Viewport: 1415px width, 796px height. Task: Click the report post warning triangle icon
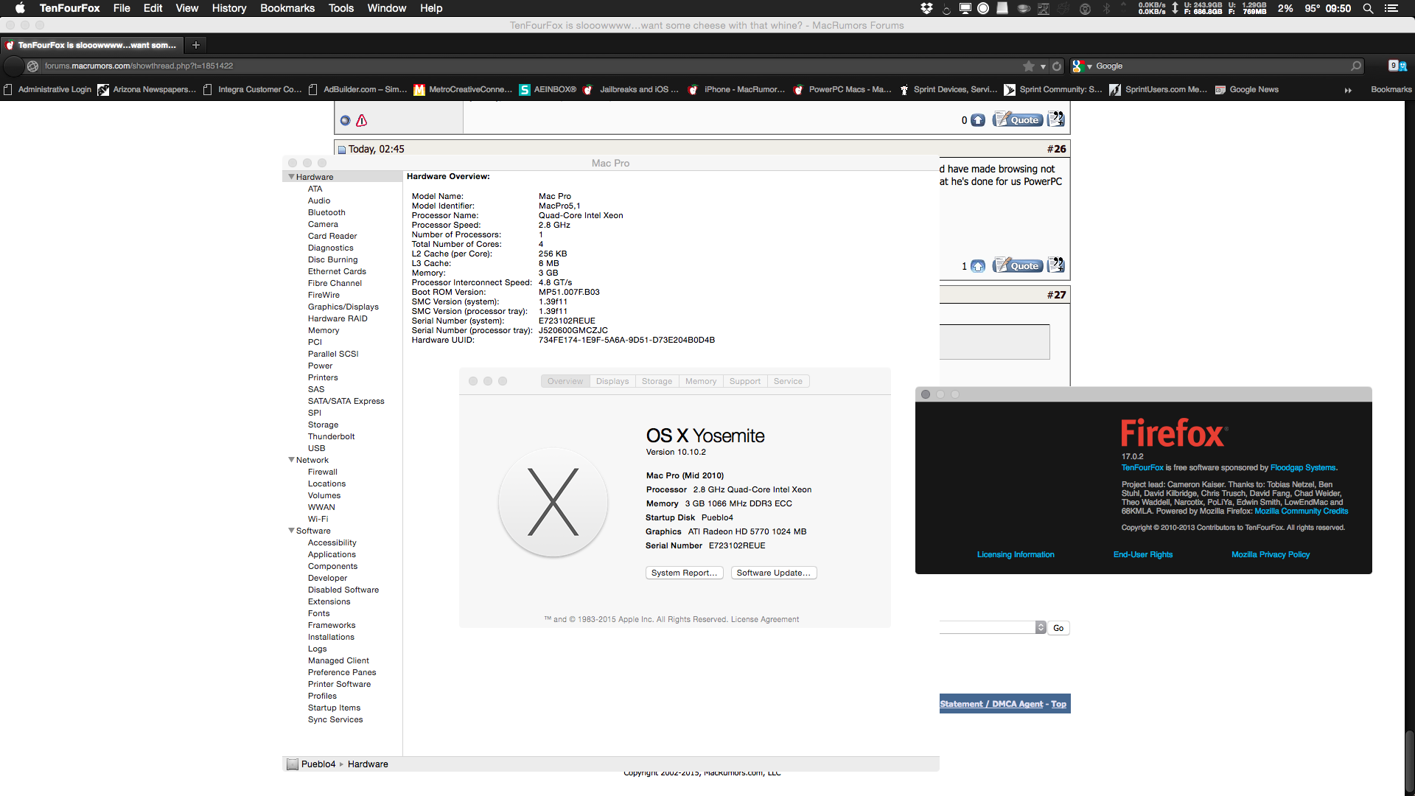[x=361, y=120]
